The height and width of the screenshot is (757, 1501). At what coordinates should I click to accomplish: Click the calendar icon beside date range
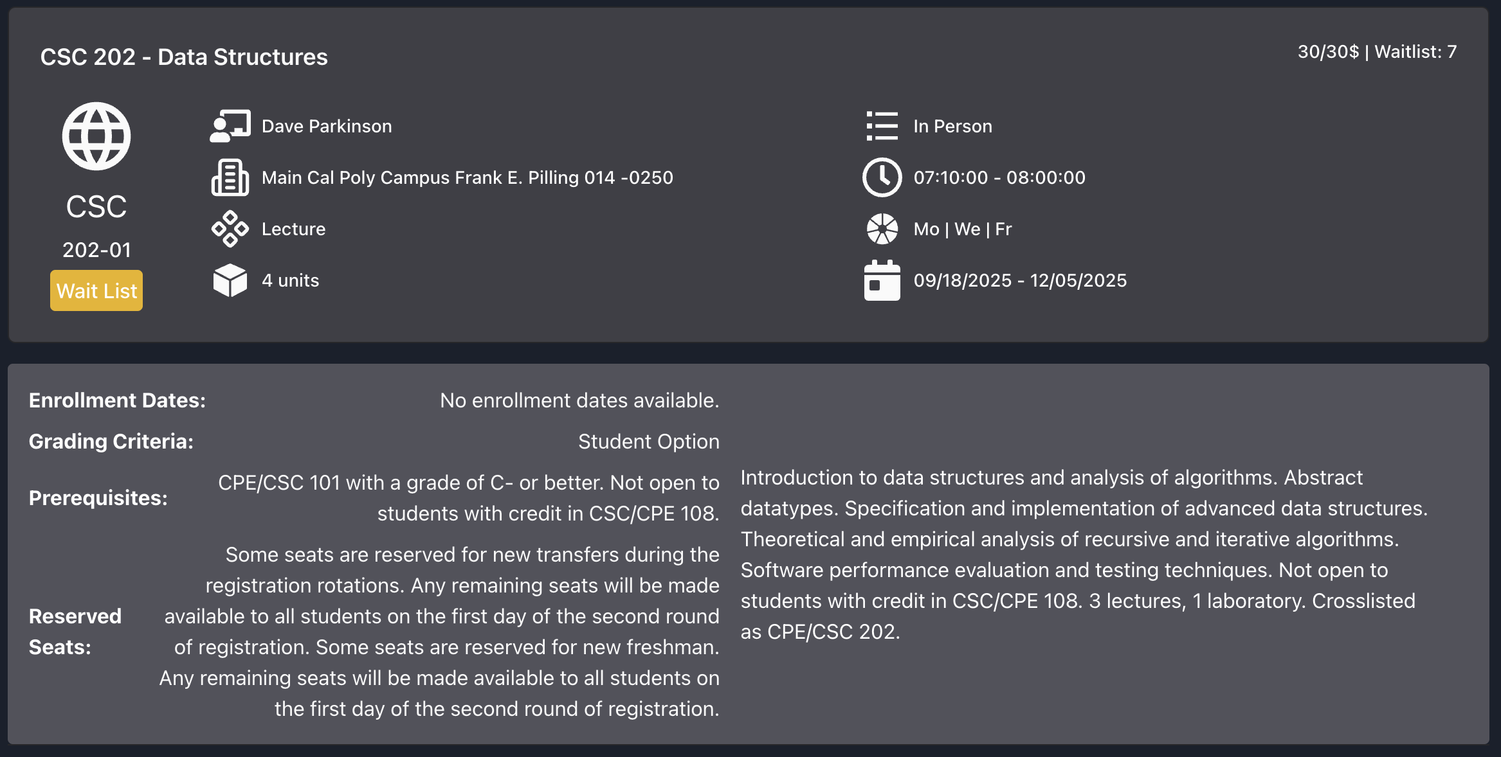(x=882, y=280)
